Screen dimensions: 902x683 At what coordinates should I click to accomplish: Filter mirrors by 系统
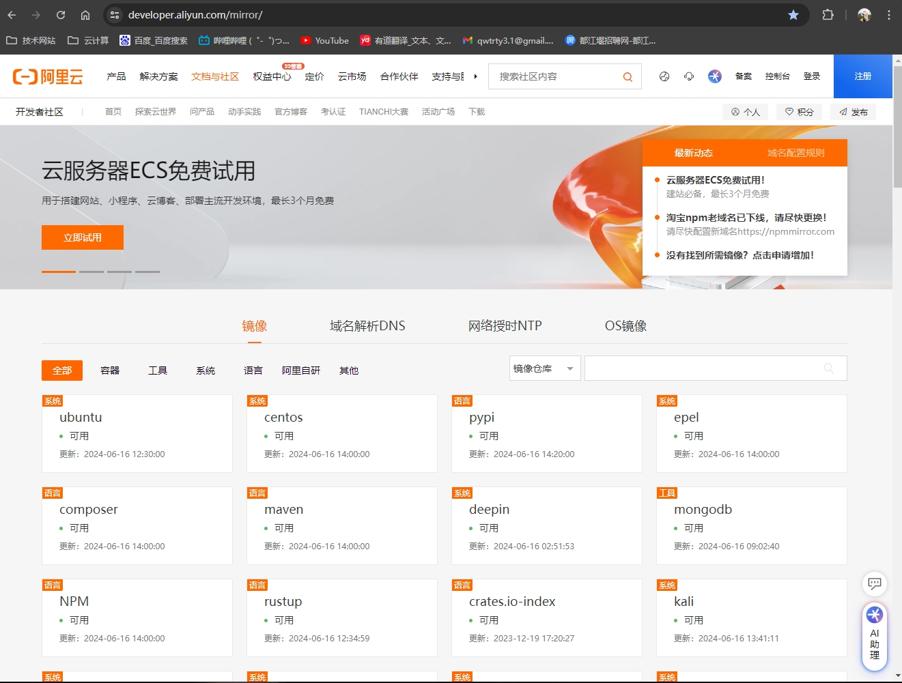206,370
